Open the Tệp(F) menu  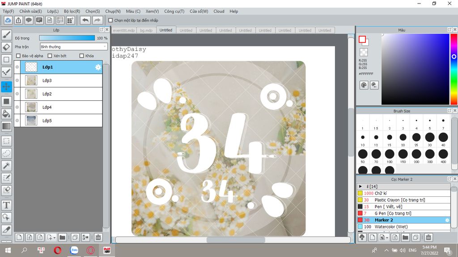click(x=8, y=11)
